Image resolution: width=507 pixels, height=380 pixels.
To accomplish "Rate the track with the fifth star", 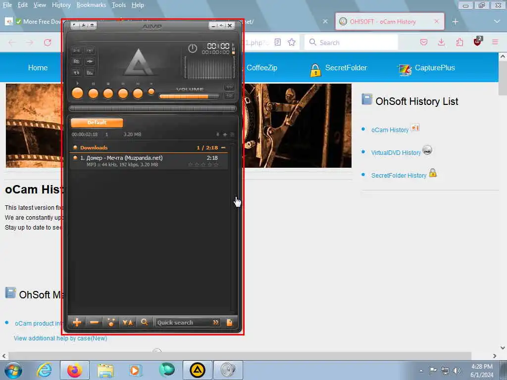I will (x=216, y=165).
